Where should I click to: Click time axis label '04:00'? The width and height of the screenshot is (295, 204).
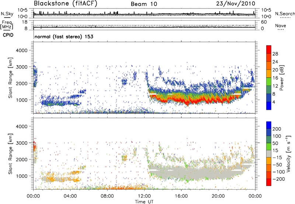(70, 196)
